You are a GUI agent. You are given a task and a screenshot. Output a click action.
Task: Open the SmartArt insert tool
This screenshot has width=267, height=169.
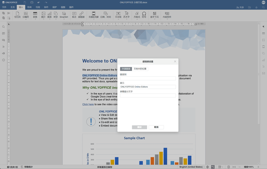[x=64, y=15]
